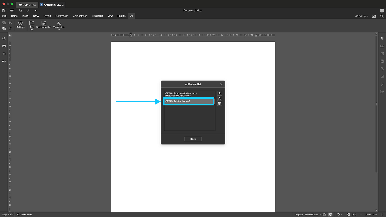Edit the selected AI model
This screenshot has height=217, width=386.
[x=219, y=98]
